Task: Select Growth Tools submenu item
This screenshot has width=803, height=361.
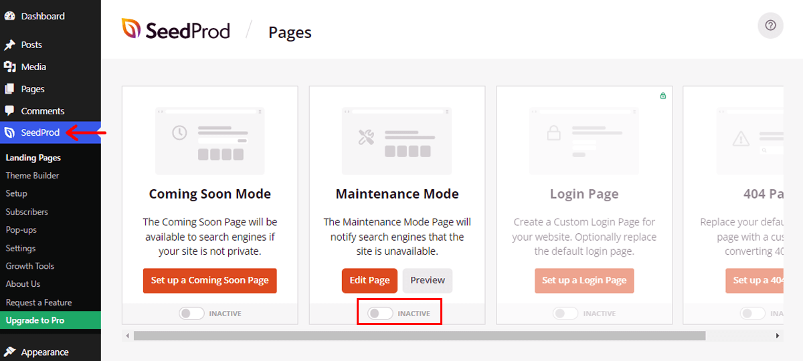Action: click(x=30, y=266)
